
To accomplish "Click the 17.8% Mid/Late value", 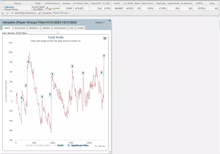I will pos(162,8).
